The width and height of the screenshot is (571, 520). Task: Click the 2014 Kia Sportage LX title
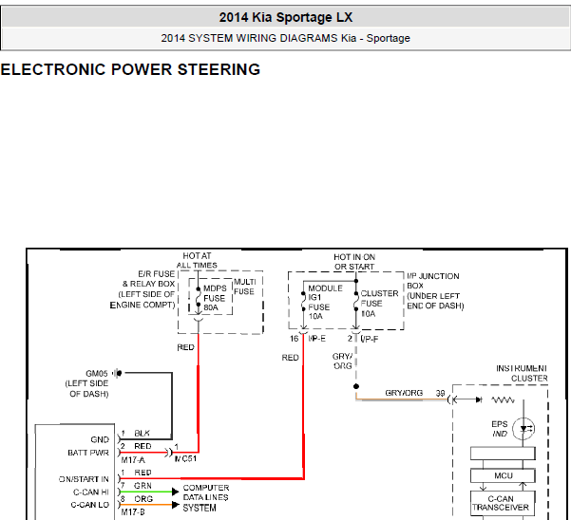click(x=286, y=17)
